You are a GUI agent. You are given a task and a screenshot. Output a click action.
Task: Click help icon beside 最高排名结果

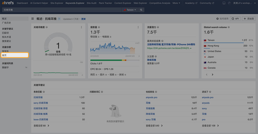click(x=162, y=41)
